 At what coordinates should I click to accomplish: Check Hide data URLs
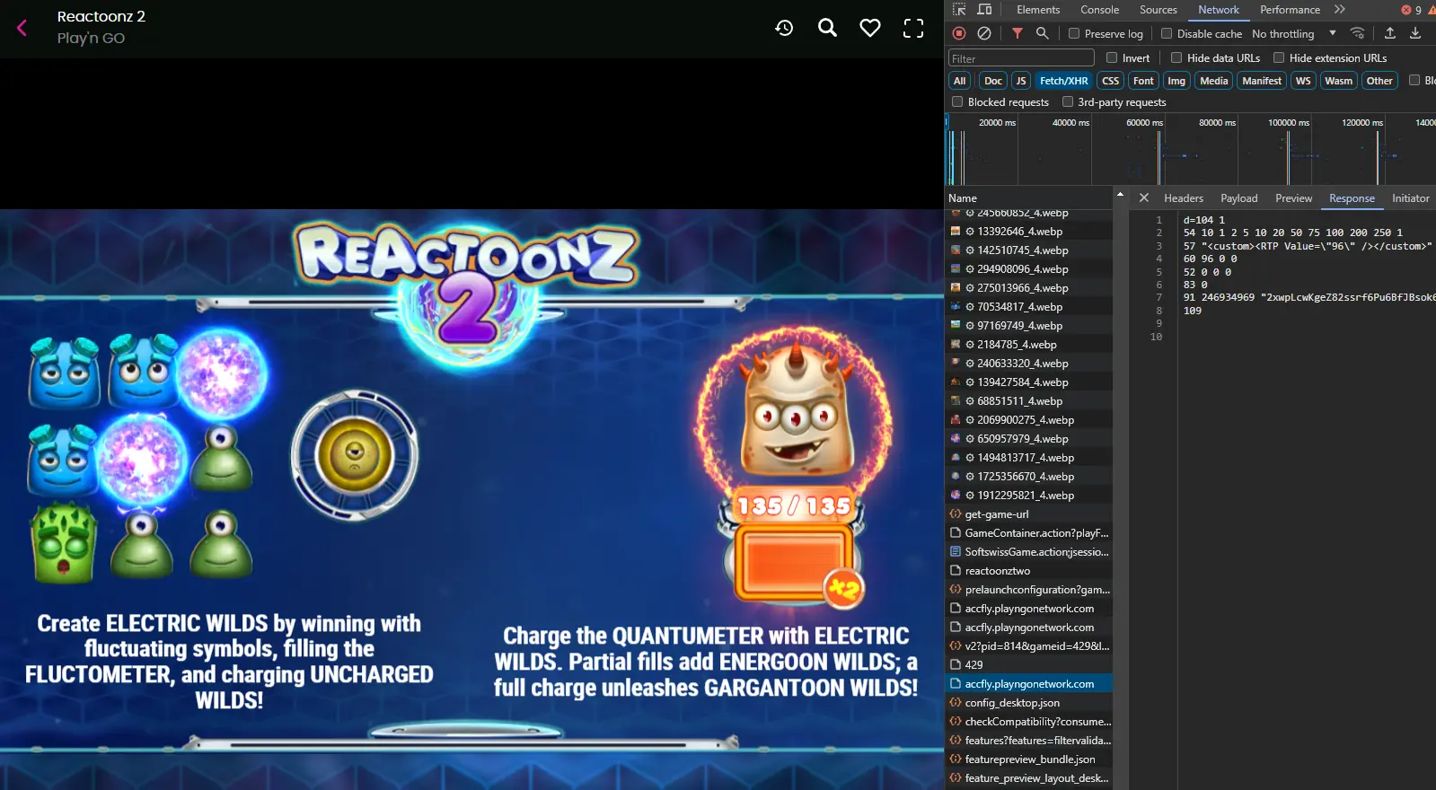pos(1176,57)
